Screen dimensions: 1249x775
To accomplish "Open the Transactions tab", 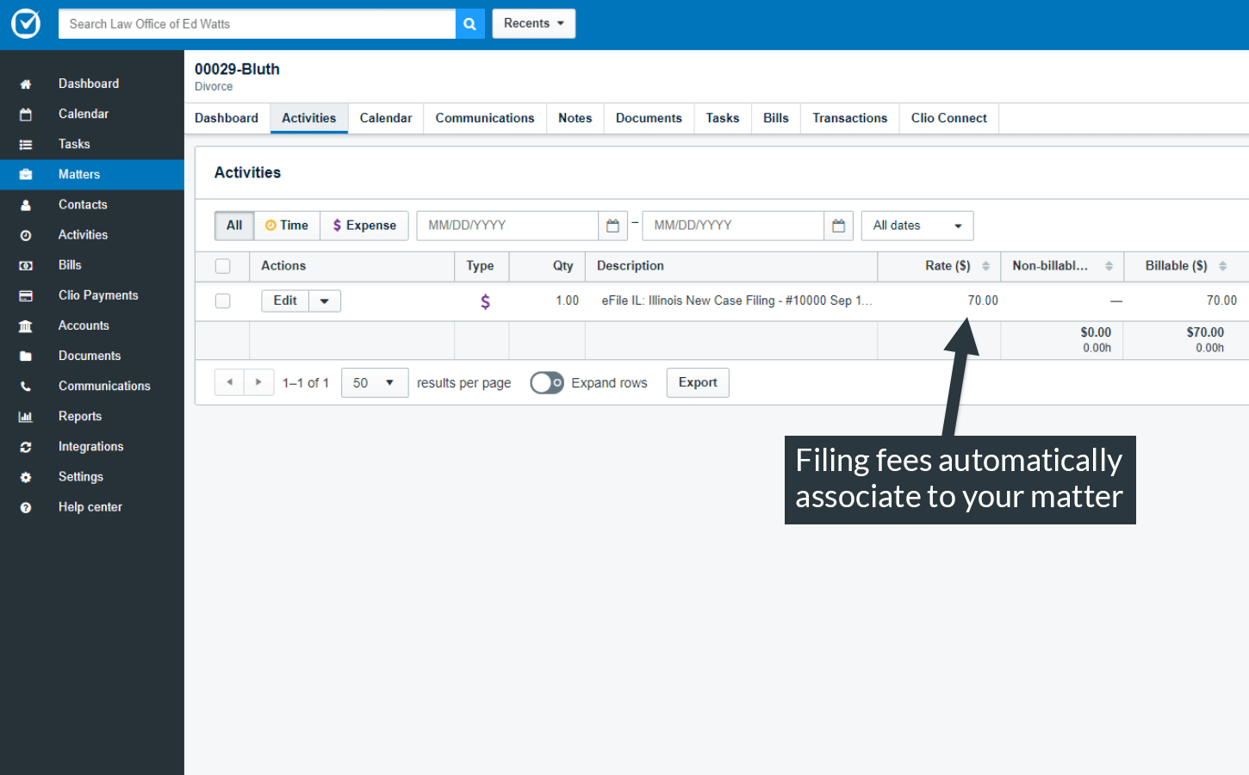I will pos(849,118).
